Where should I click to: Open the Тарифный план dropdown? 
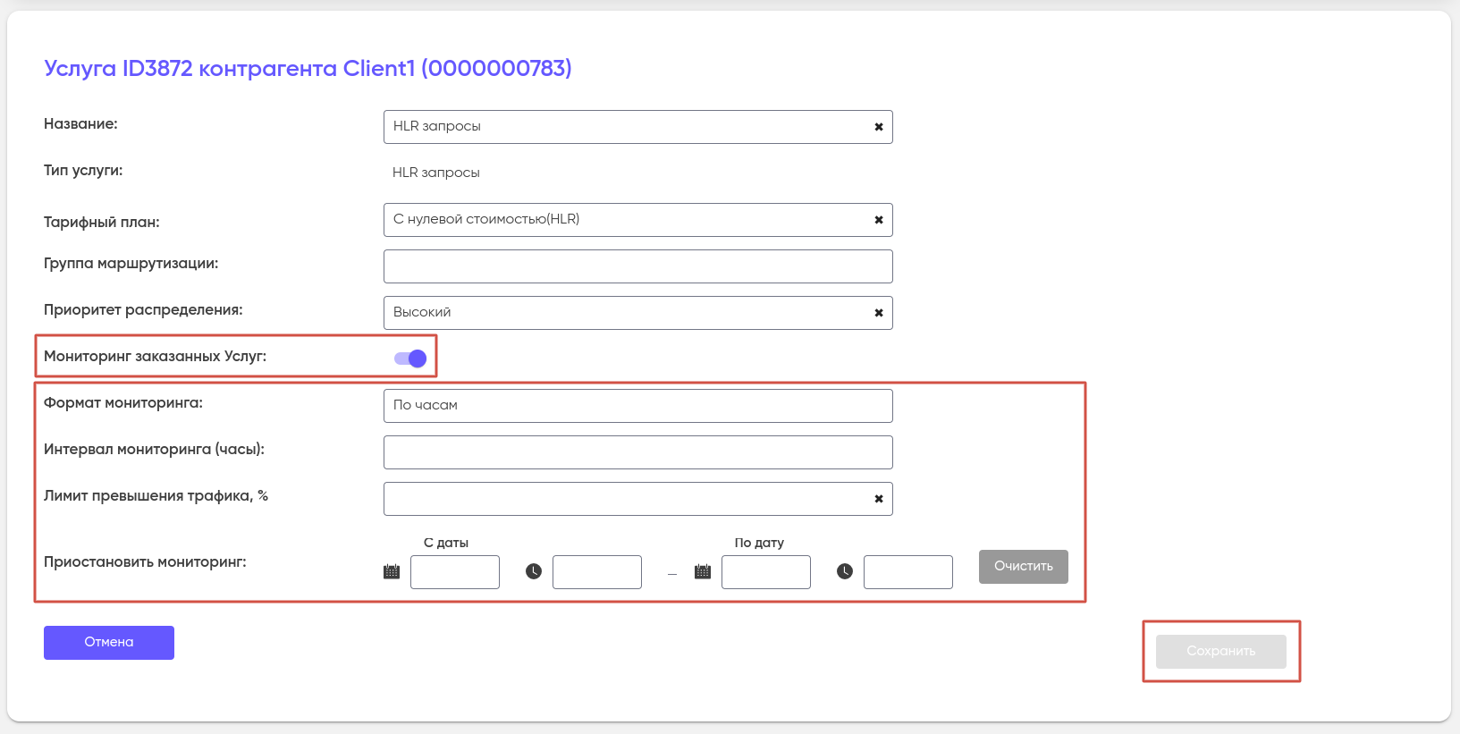pyautogui.click(x=638, y=220)
